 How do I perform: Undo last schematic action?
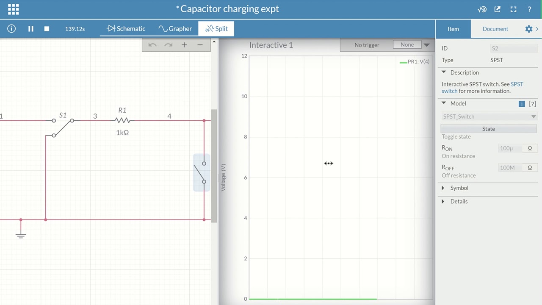152,45
